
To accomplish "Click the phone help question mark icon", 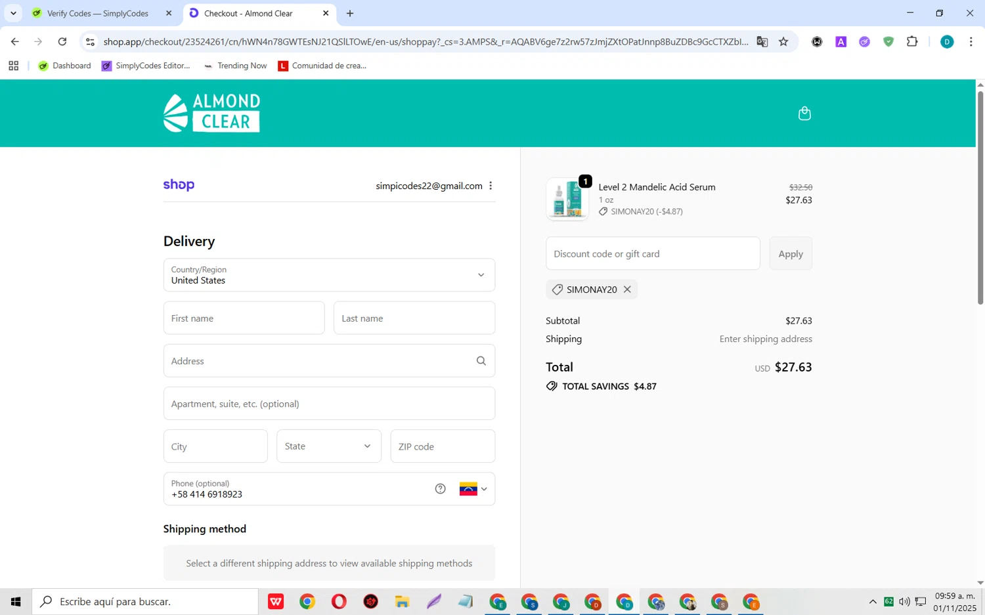I will [x=441, y=489].
